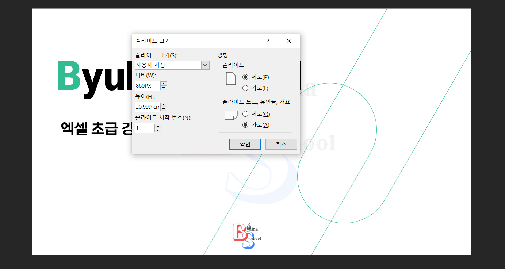Decrease slide height using down arrow
The height and width of the screenshot is (269, 505).
pyautogui.click(x=164, y=109)
